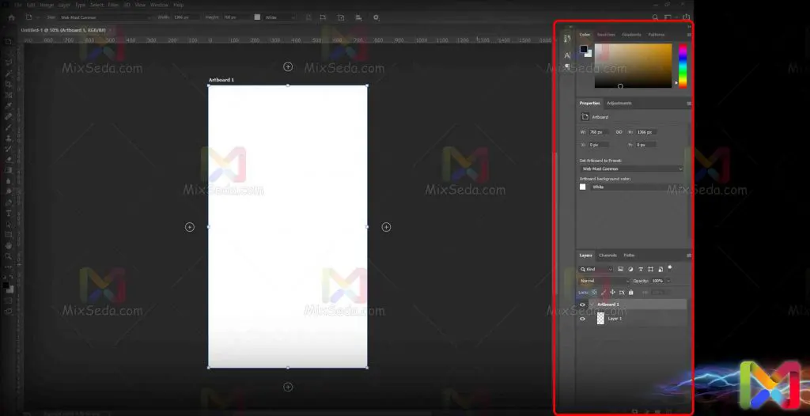Switch to the Adjustments tab

pos(619,104)
